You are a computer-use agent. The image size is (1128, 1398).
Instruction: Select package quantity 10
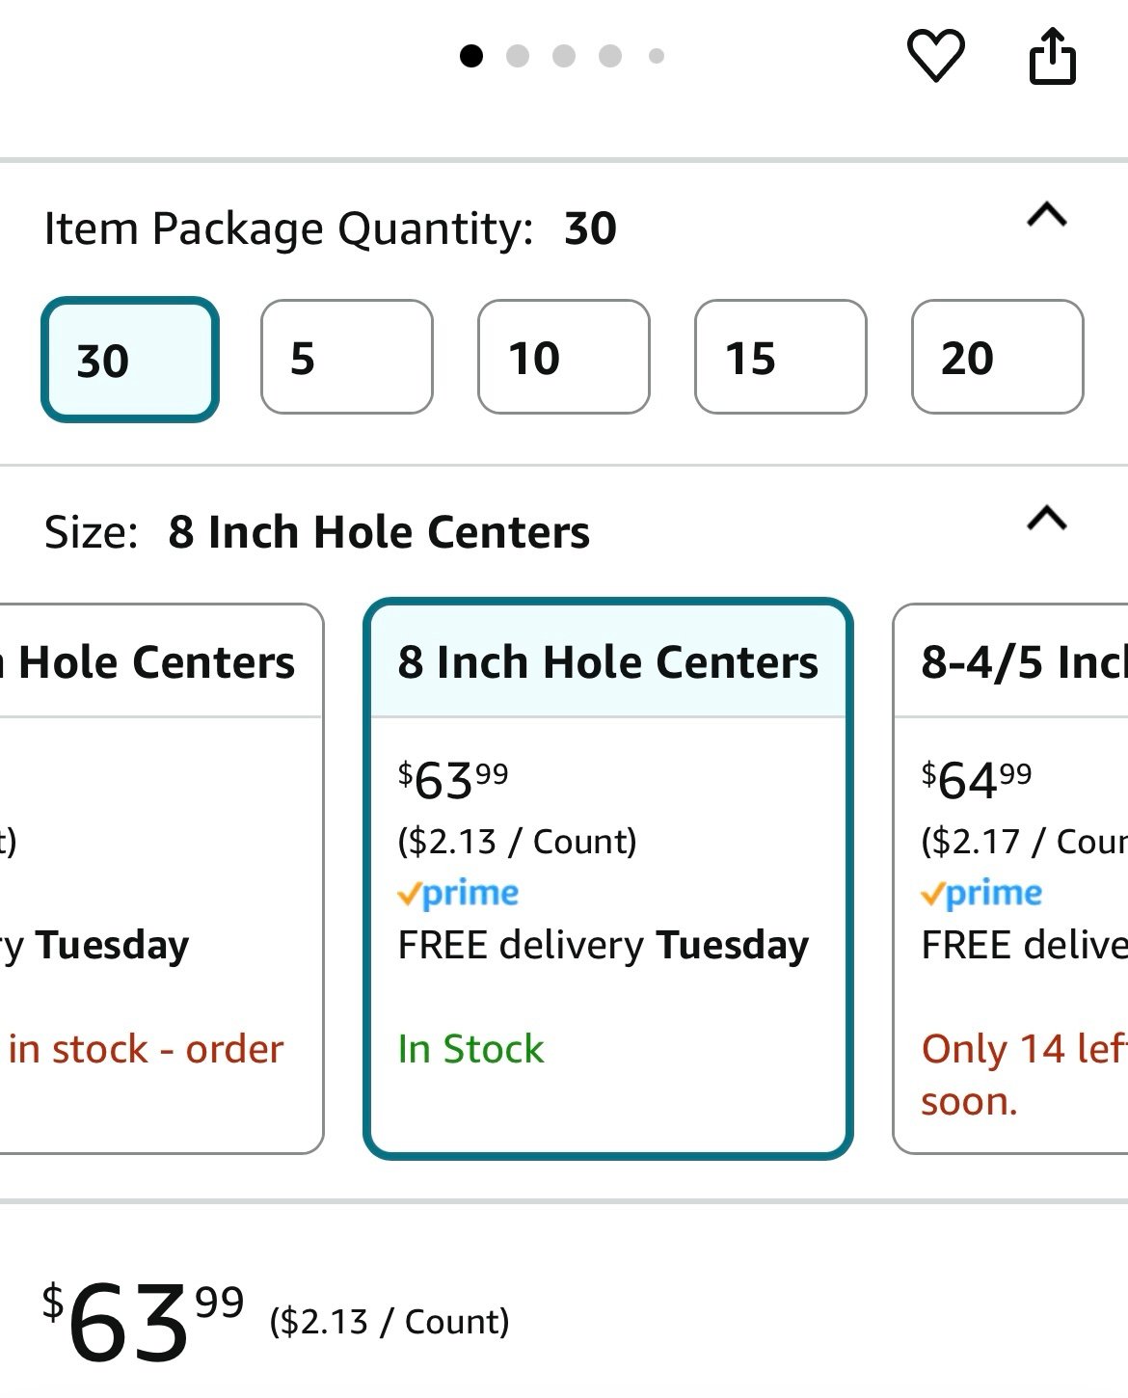(x=564, y=357)
